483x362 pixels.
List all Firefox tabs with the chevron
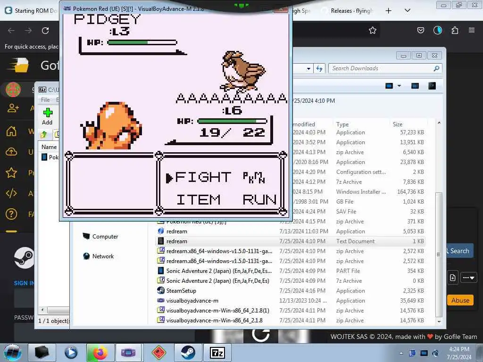coord(407,10)
